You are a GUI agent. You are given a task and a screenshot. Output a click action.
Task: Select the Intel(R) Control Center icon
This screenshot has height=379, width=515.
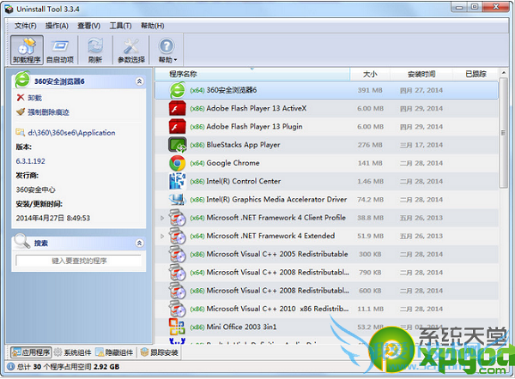(x=178, y=182)
